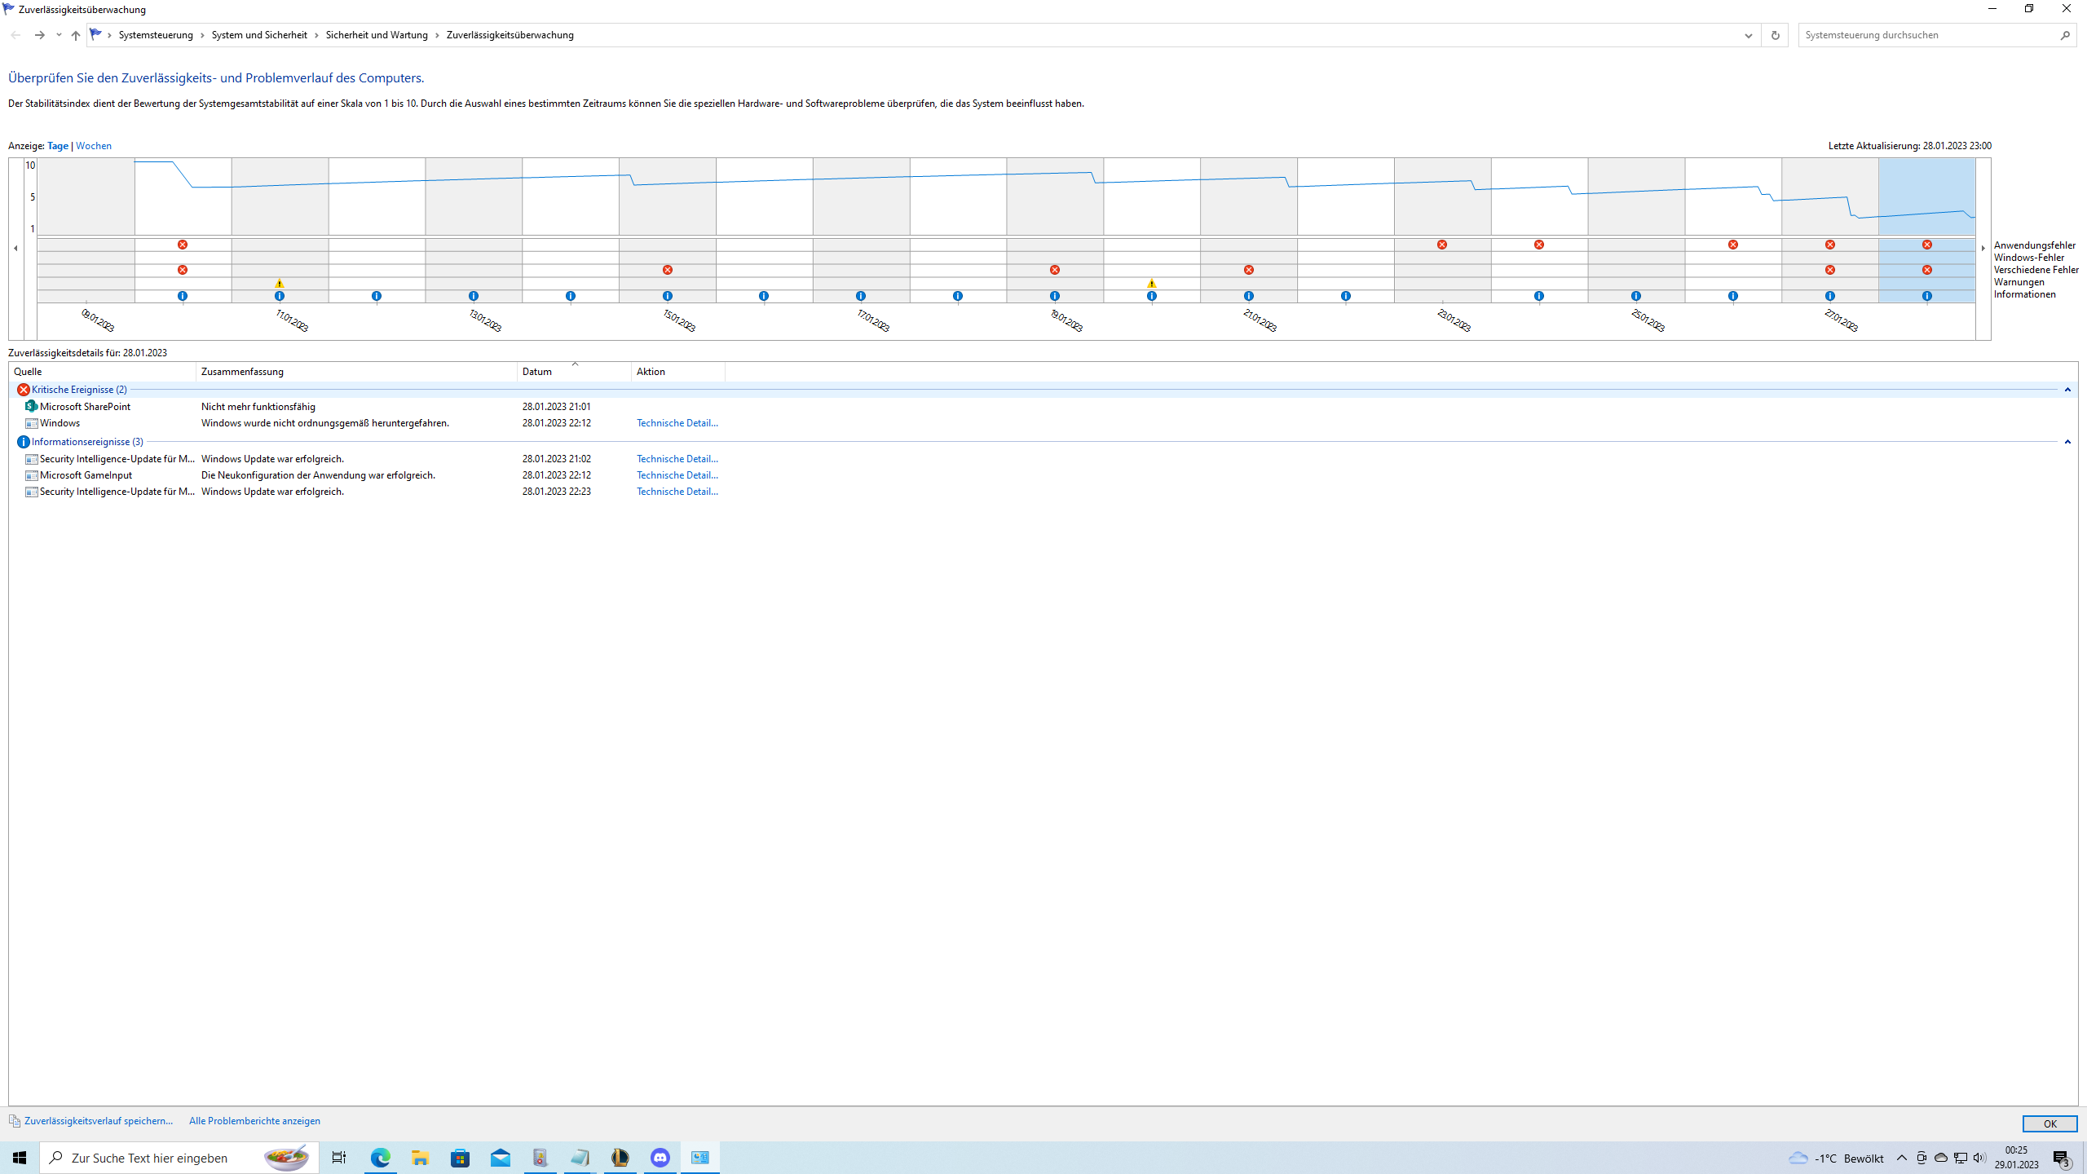The image size is (2087, 1174).
Task: Click the application failure icon on 23.01.2023
Action: (1441, 245)
